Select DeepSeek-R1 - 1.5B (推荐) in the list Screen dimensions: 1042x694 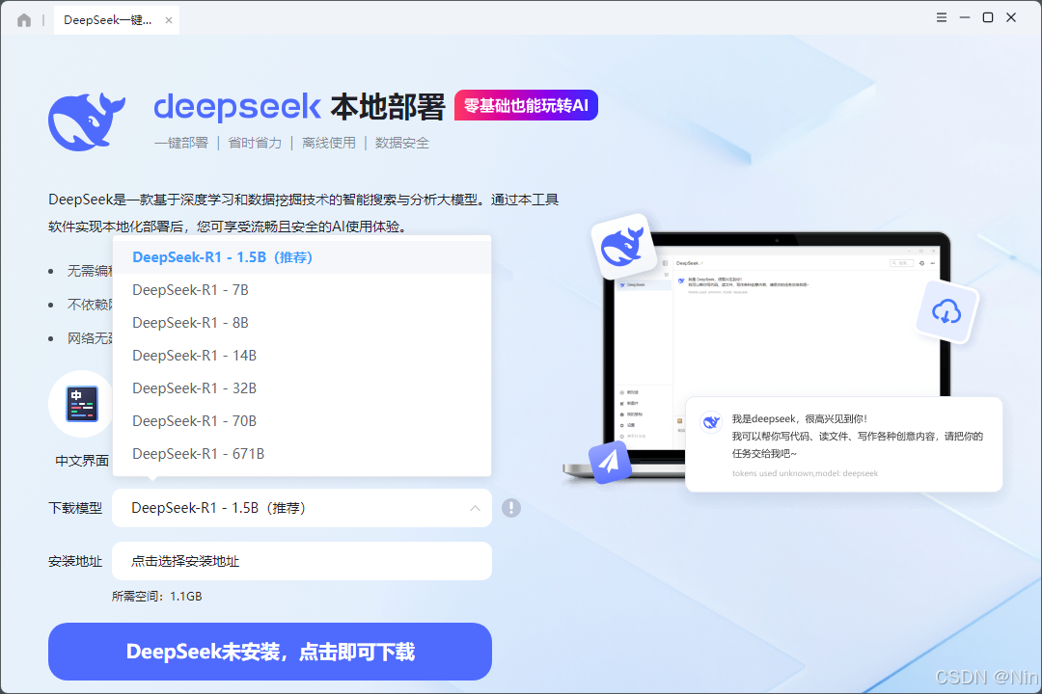302,257
